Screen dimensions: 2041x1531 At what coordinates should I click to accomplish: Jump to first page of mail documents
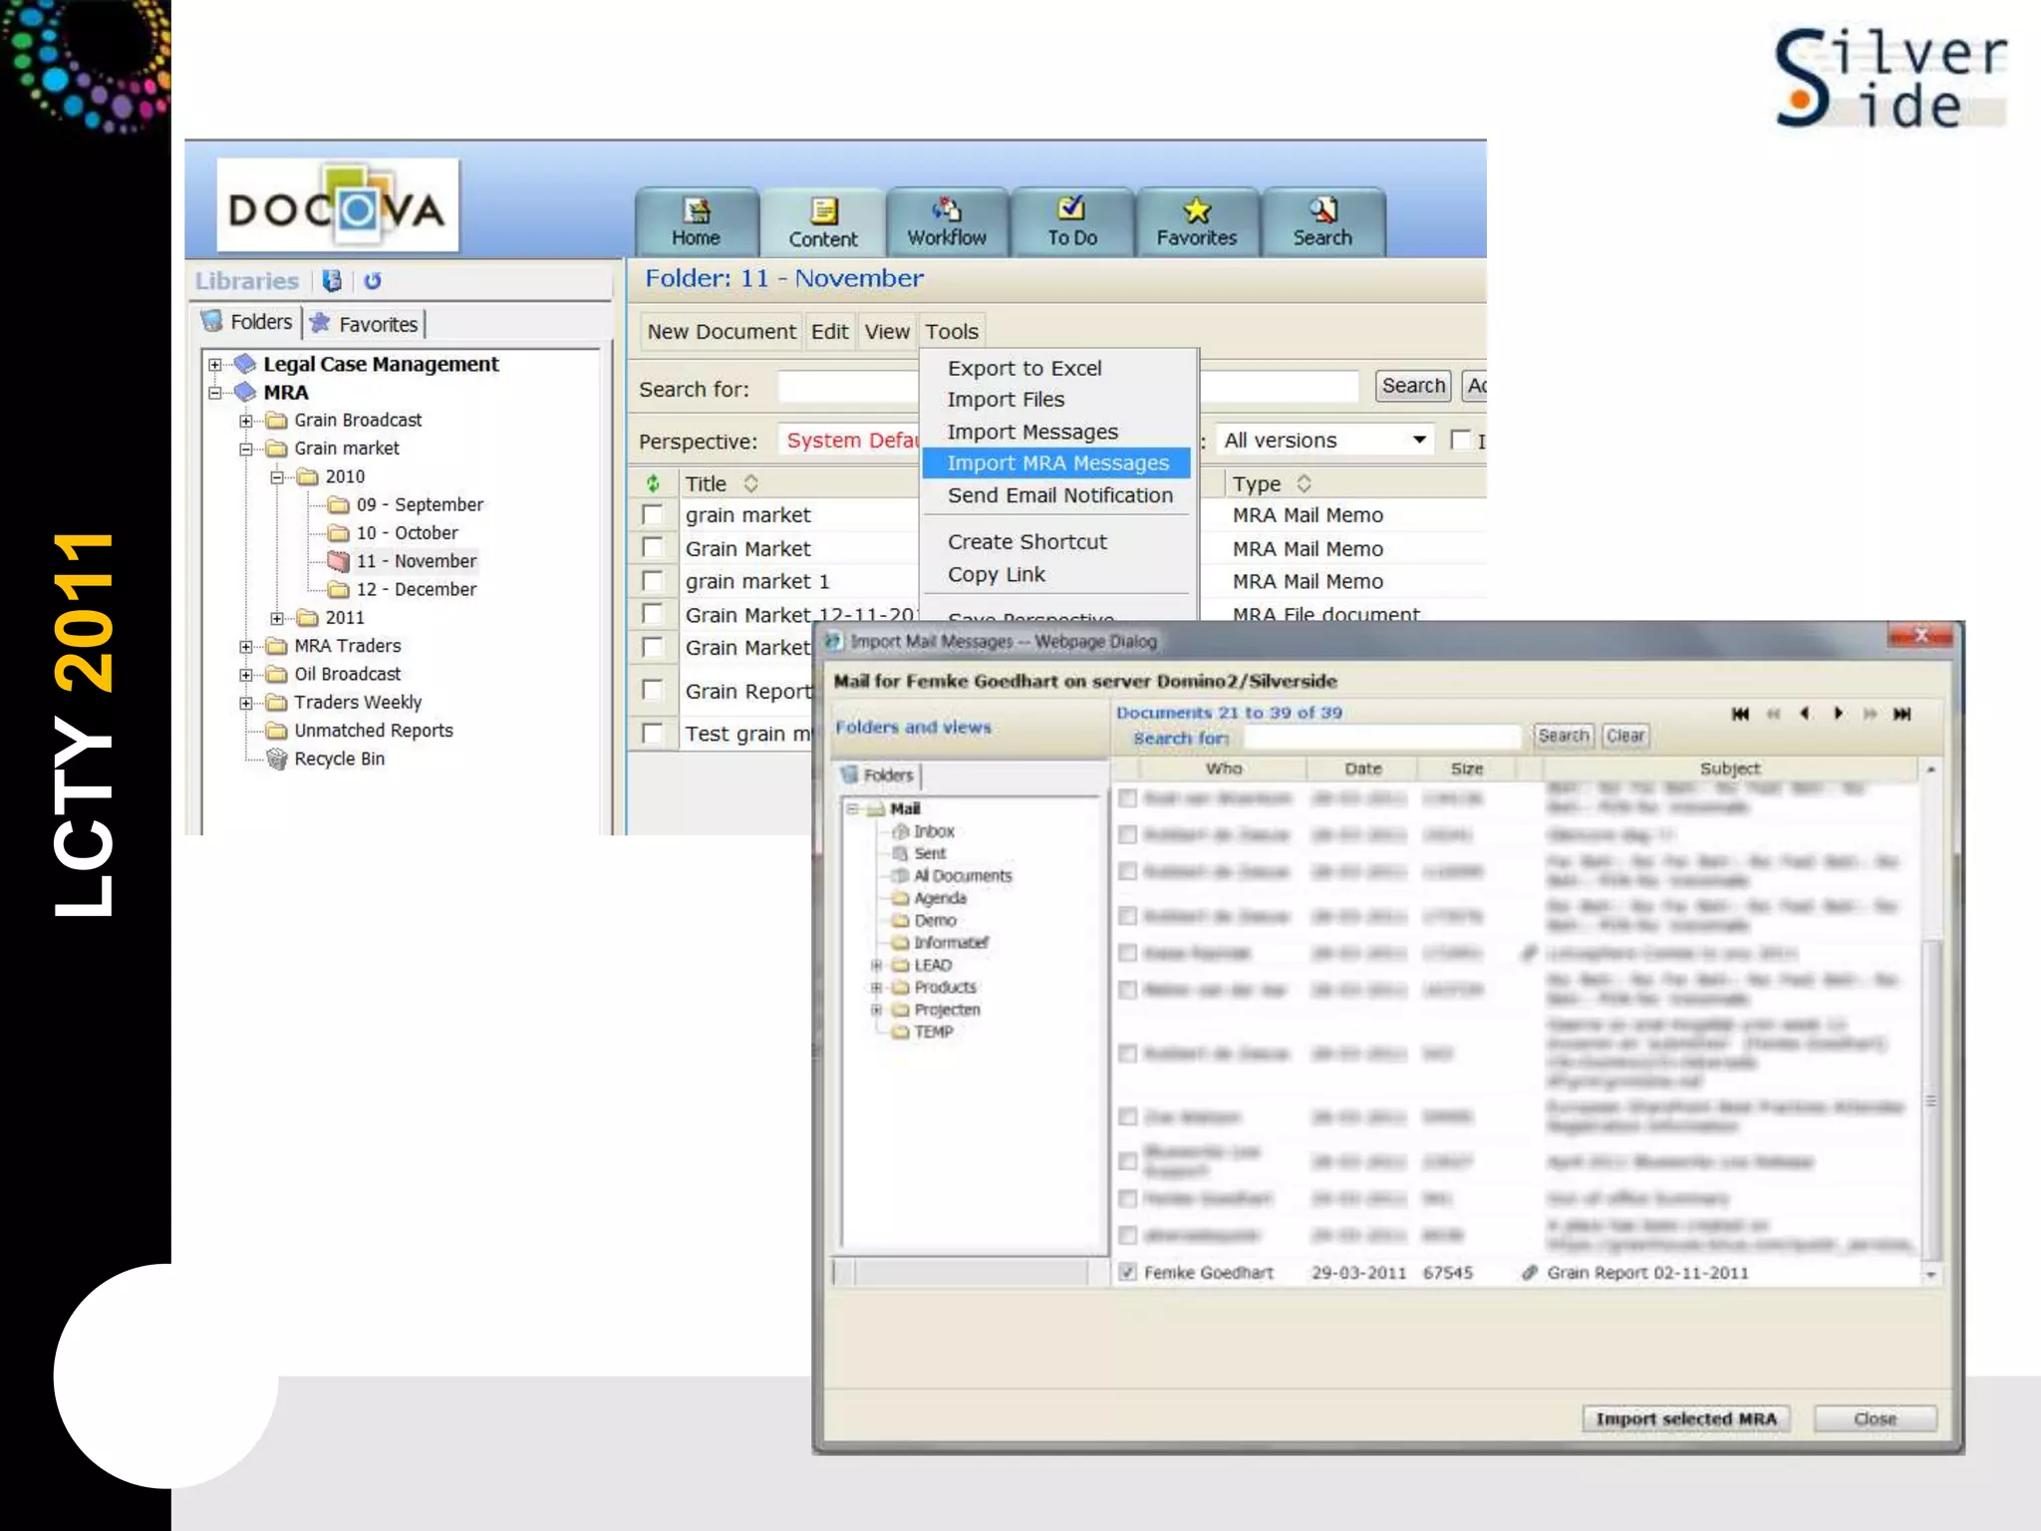1740,714
